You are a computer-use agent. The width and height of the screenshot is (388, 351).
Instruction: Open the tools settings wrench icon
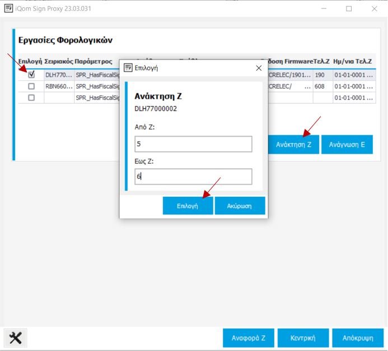[16, 338]
